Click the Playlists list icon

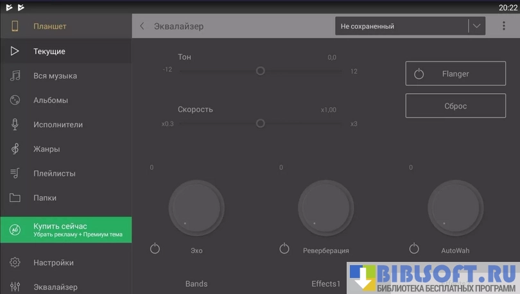pyautogui.click(x=15, y=173)
